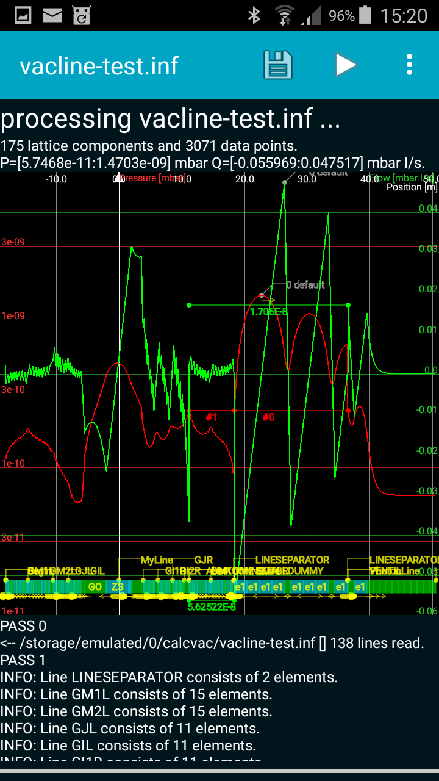Tap the #0 red pressure marker

[268, 417]
